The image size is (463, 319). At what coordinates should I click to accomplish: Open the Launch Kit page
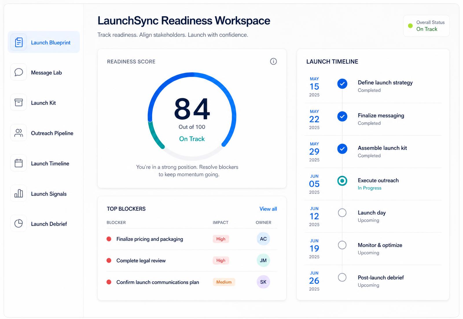[44, 103]
